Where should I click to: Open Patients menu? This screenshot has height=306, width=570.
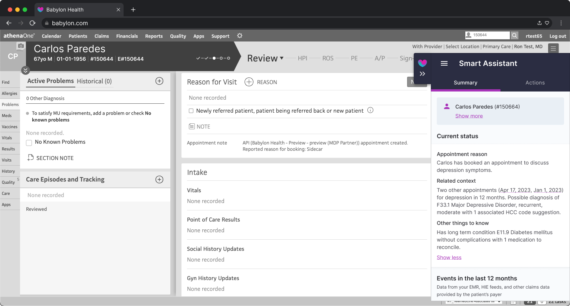tap(78, 36)
